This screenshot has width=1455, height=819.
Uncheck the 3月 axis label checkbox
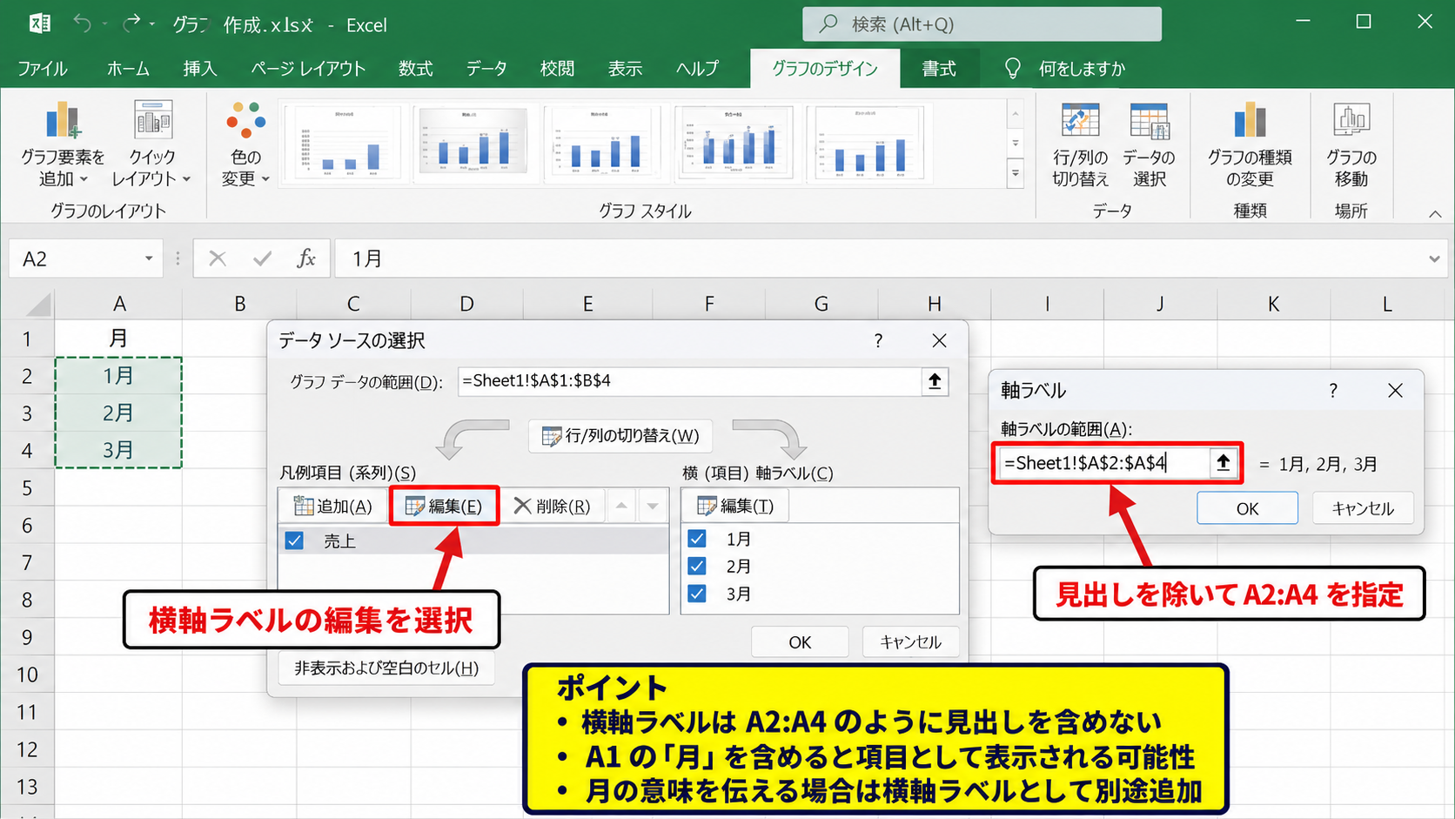[x=697, y=594]
